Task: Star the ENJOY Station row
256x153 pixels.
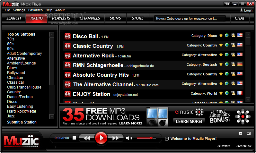Action: [221, 93]
